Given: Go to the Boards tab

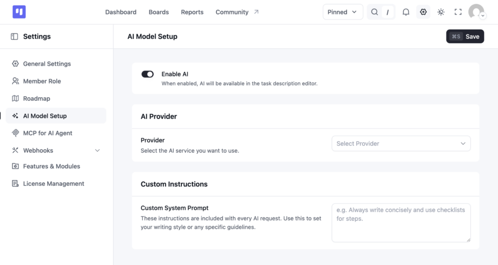Looking at the screenshot, I should pos(159,12).
